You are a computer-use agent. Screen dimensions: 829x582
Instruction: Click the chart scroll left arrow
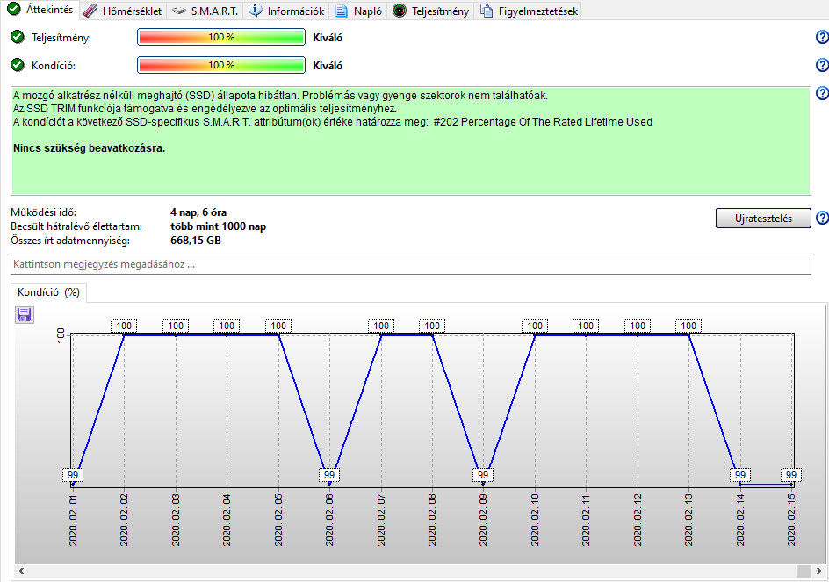[21, 571]
